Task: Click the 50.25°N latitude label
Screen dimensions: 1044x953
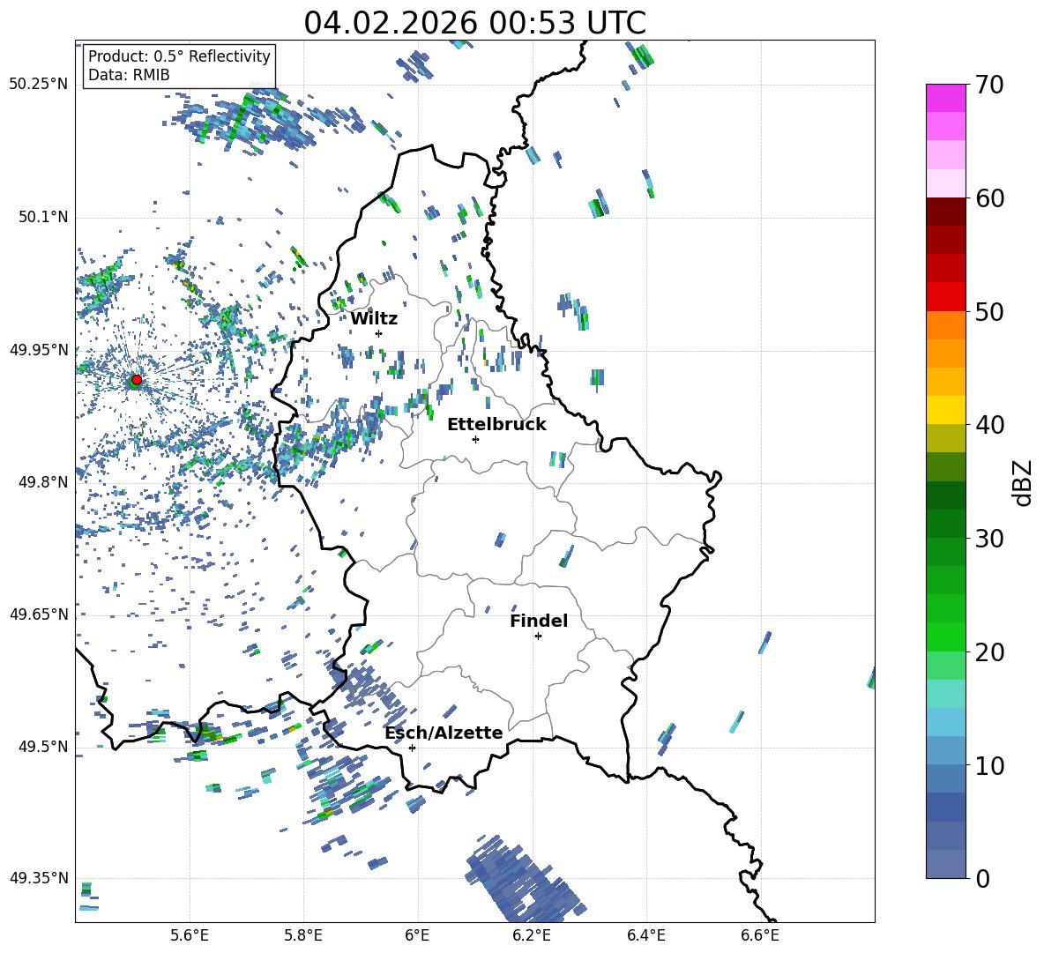Action: click(x=38, y=85)
